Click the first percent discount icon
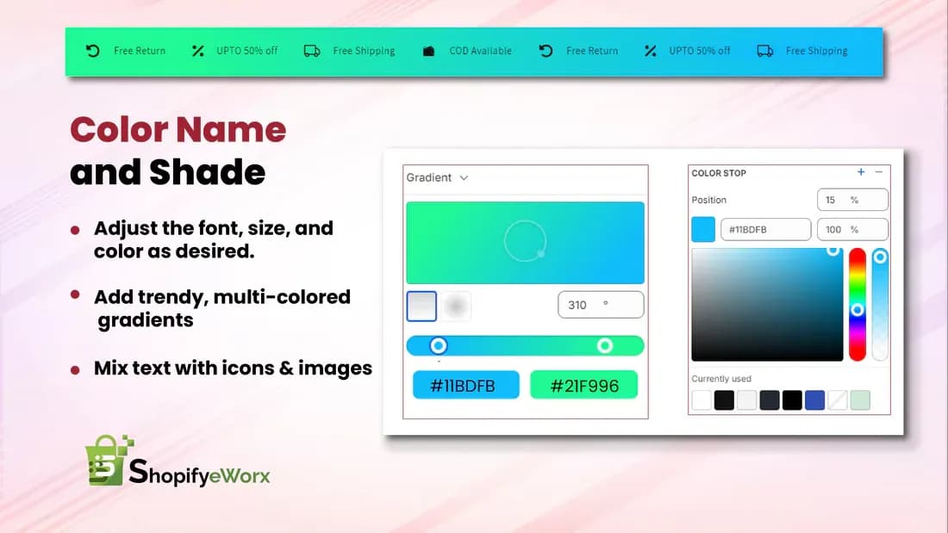Screen dimensions: 948x533 pyautogui.click(x=197, y=51)
